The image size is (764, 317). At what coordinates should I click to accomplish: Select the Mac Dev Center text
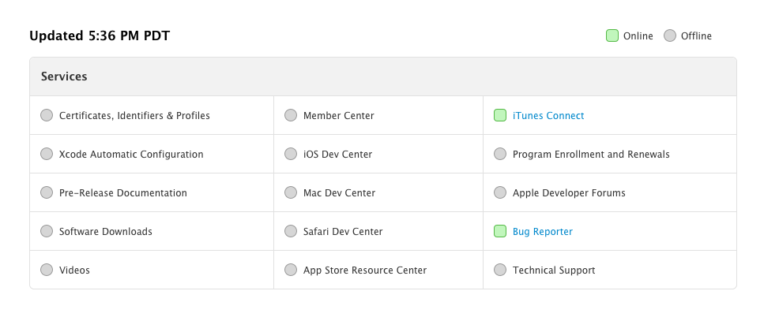[339, 193]
